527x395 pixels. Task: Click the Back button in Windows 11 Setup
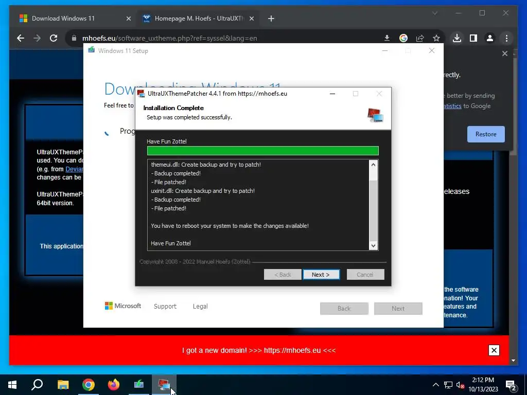pos(344,309)
